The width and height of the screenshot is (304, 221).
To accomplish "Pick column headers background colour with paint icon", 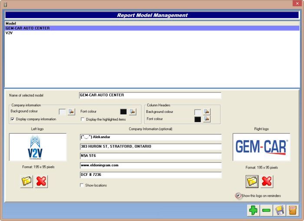I will pyautogui.click(x=207, y=112).
